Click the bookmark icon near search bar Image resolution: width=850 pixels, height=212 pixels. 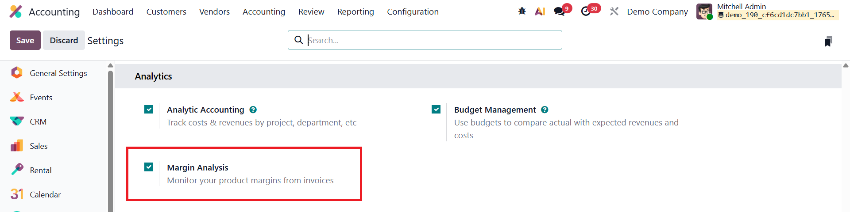click(x=828, y=42)
